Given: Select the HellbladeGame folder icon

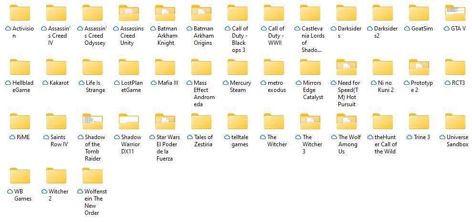Looking at the screenshot, I should point(20,67).
